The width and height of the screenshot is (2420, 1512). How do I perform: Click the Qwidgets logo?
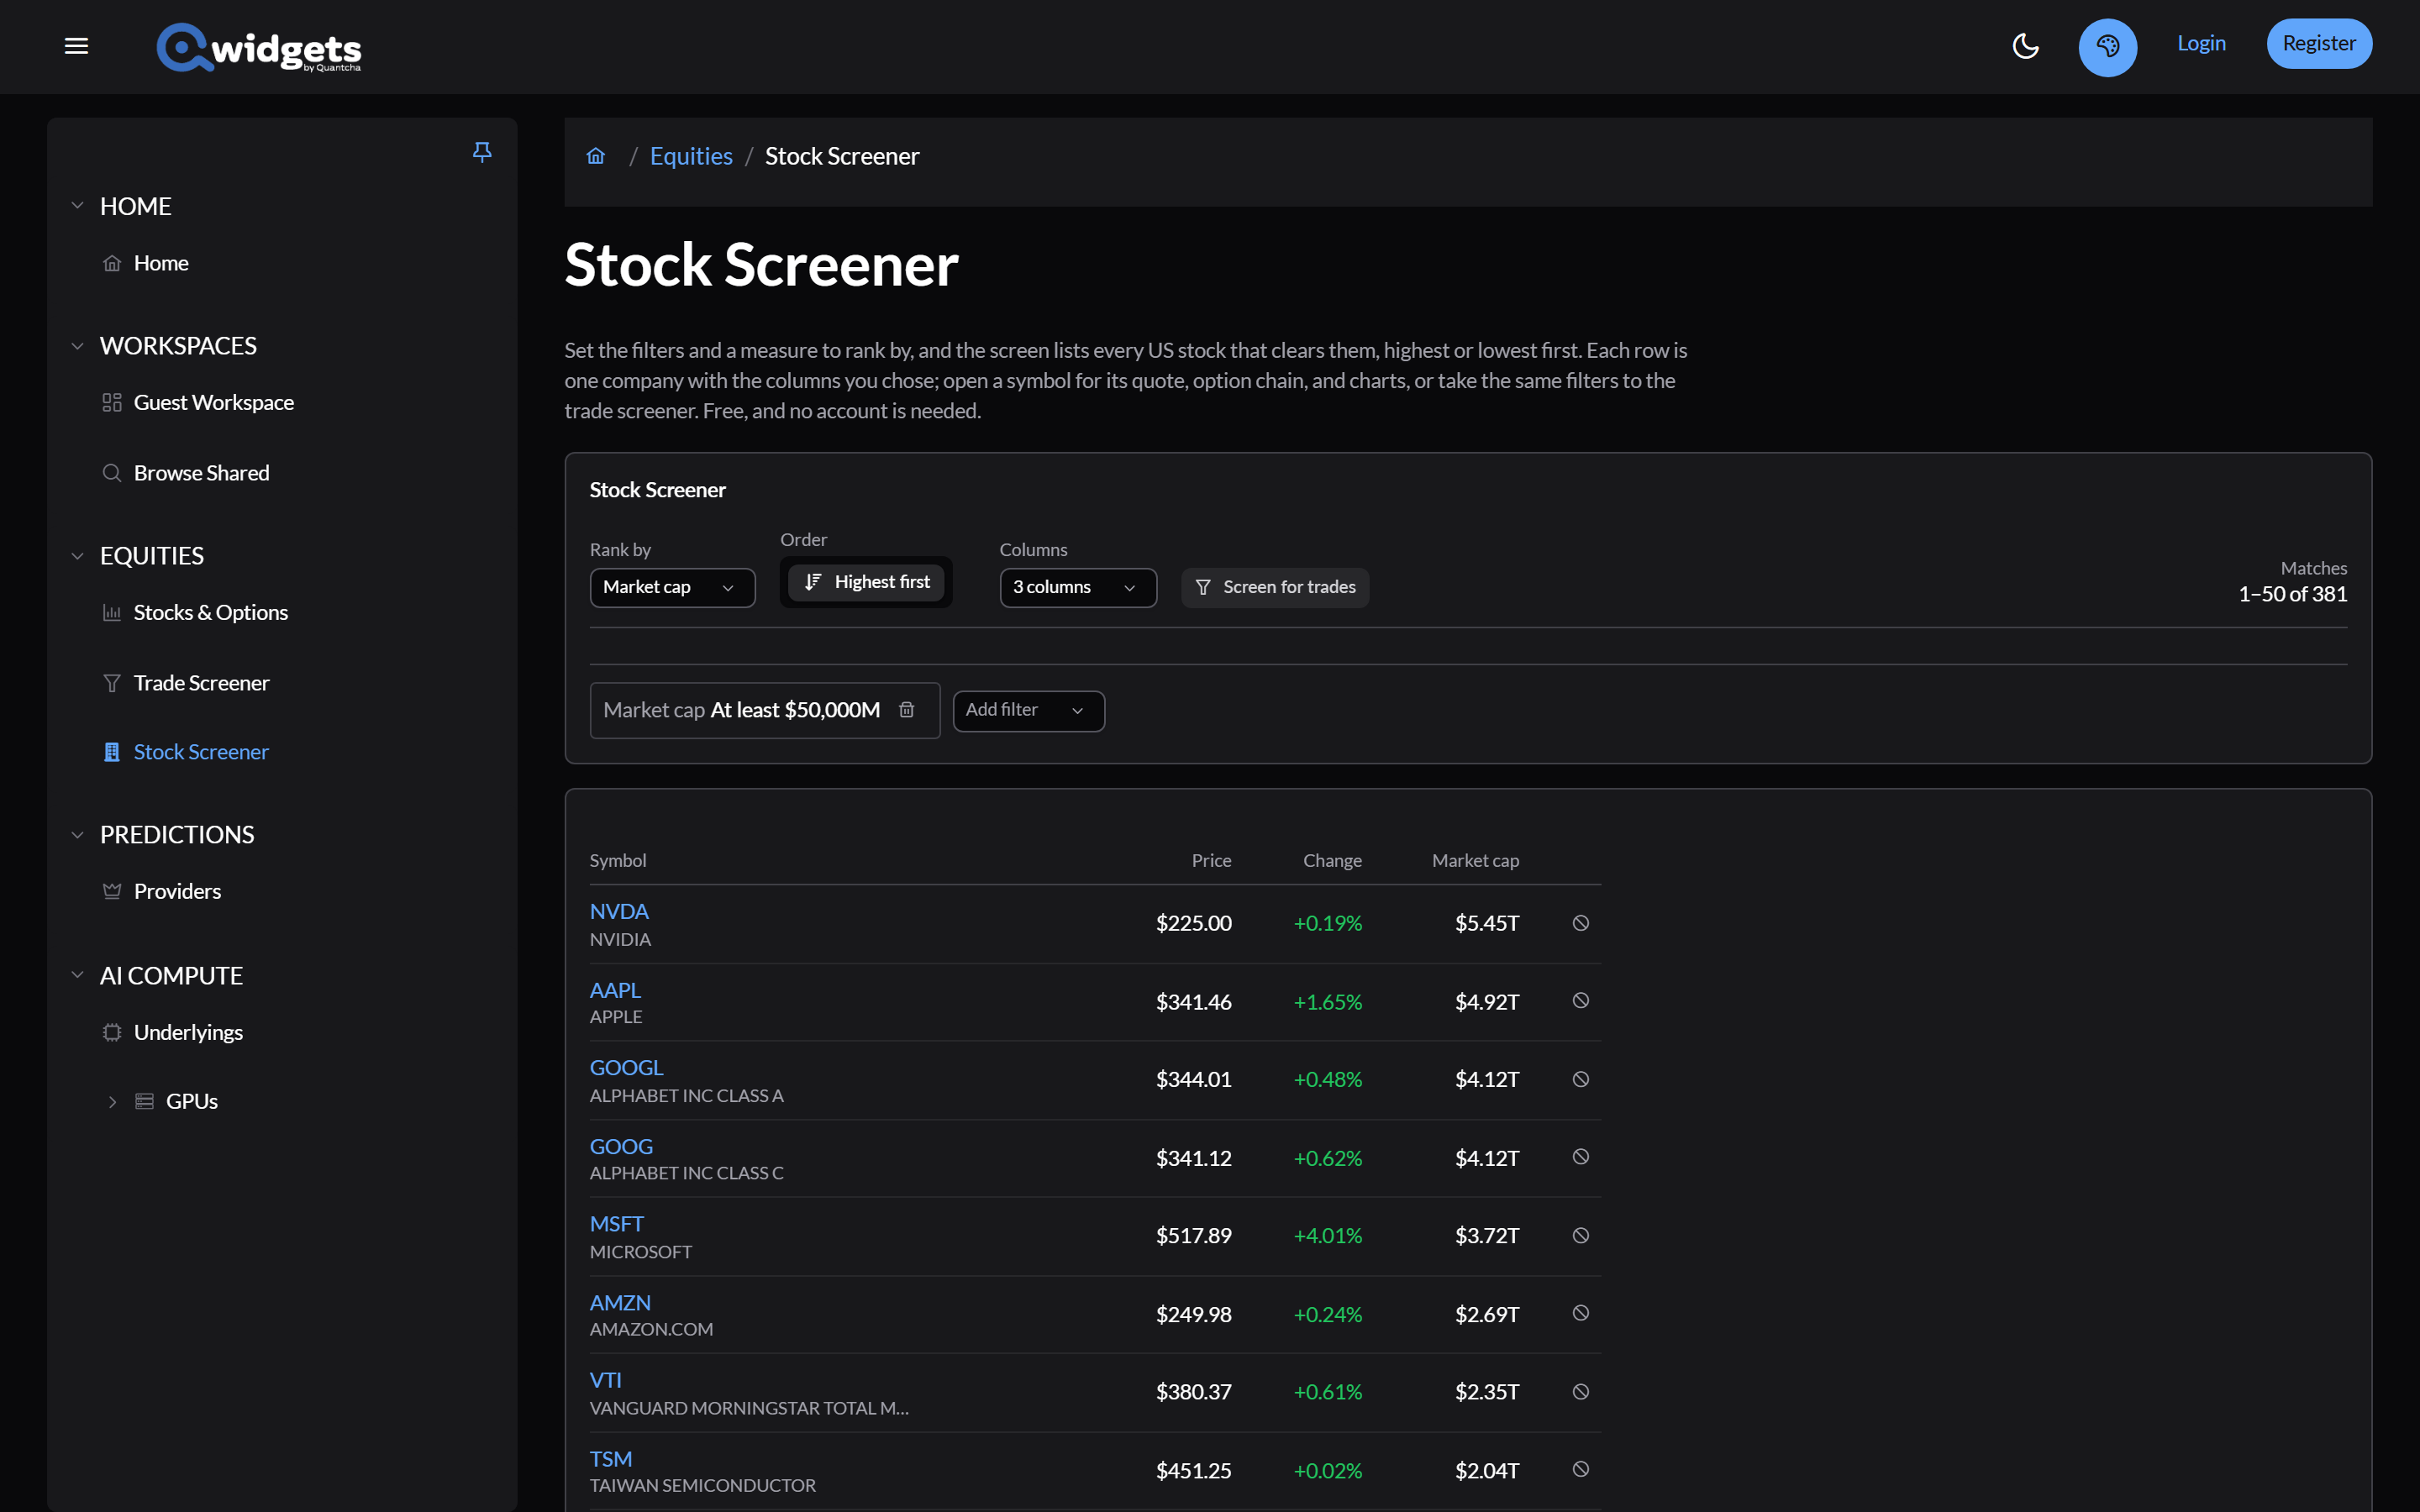click(x=259, y=47)
